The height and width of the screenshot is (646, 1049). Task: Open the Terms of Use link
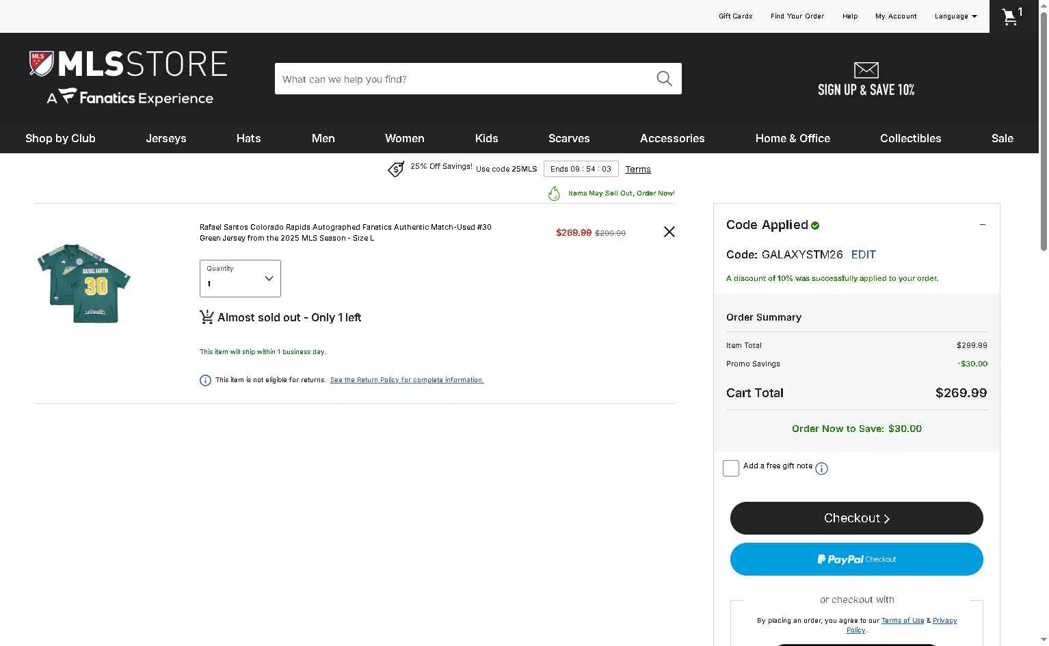pyautogui.click(x=903, y=621)
